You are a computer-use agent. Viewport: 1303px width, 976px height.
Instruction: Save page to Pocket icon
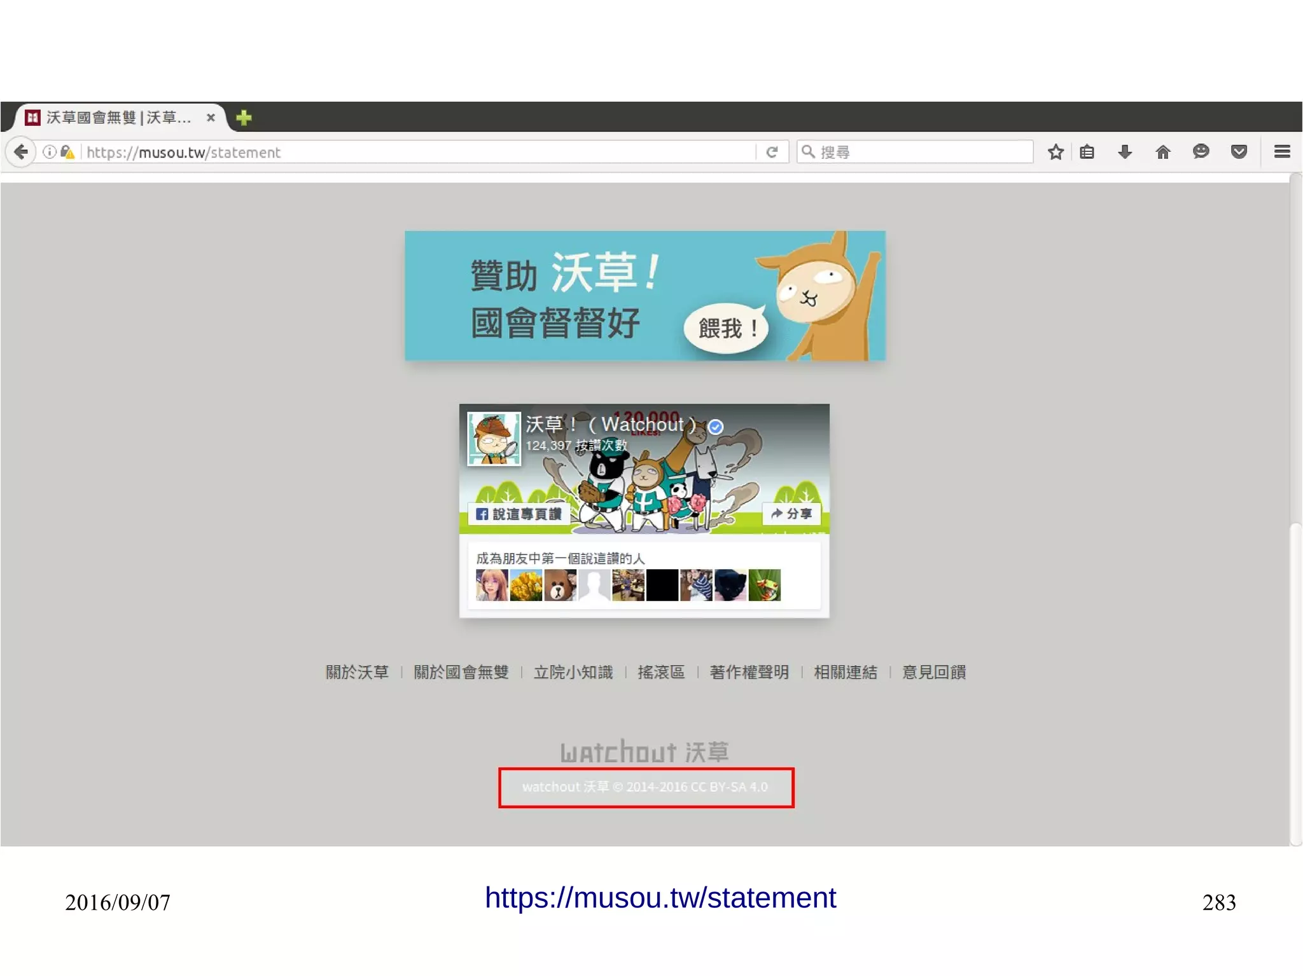[x=1239, y=152]
